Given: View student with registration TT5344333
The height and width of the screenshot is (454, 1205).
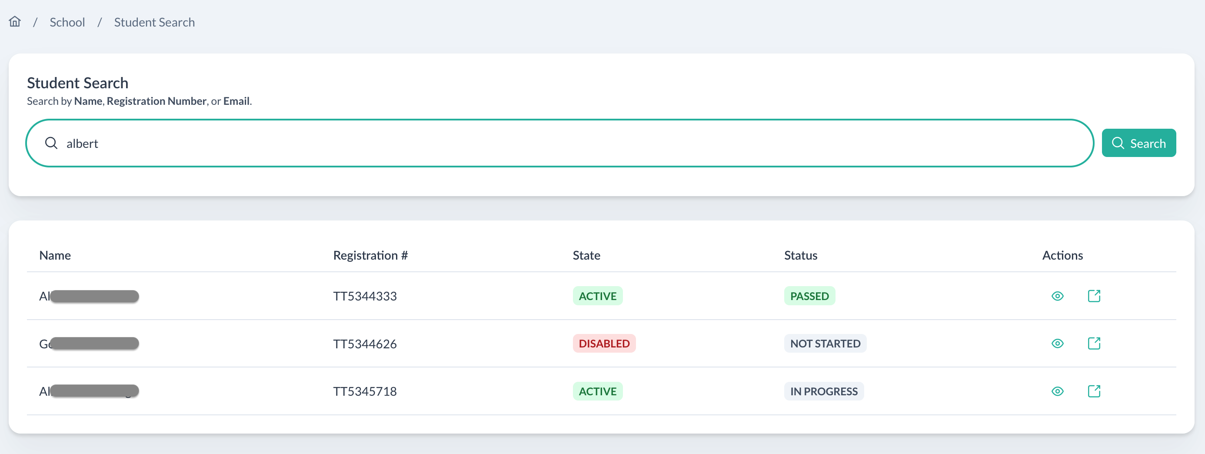Looking at the screenshot, I should [1057, 296].
